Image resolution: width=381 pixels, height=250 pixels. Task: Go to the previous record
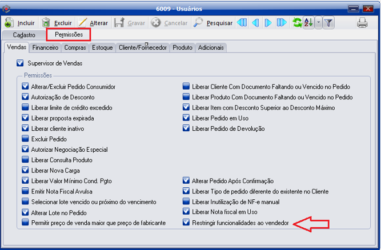click(x=255, y=23)
